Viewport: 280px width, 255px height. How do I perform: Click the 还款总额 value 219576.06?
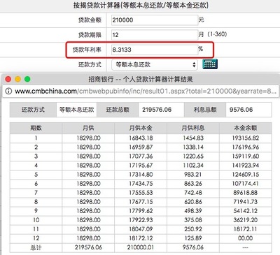pos(157,110)
